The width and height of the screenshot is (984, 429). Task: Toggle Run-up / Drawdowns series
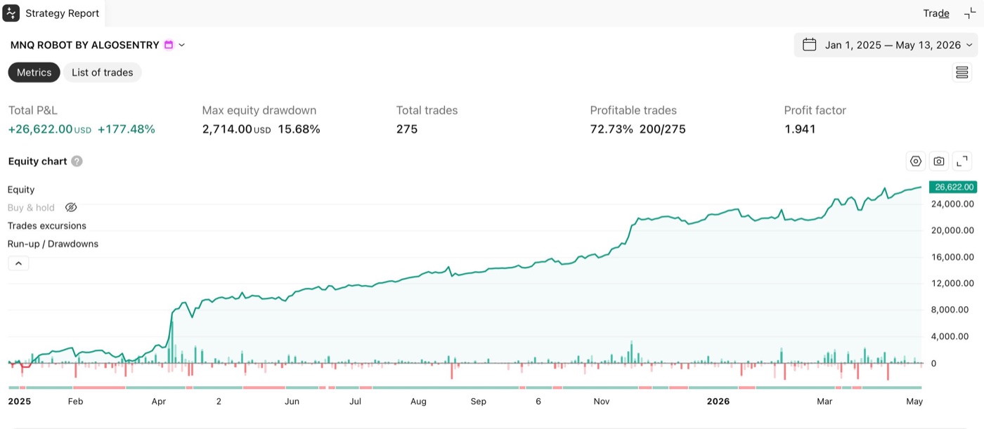tap(53, 244)
